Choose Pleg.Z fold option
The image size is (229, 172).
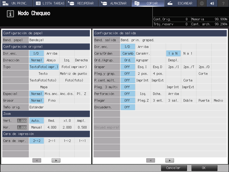tap(143, 101)
